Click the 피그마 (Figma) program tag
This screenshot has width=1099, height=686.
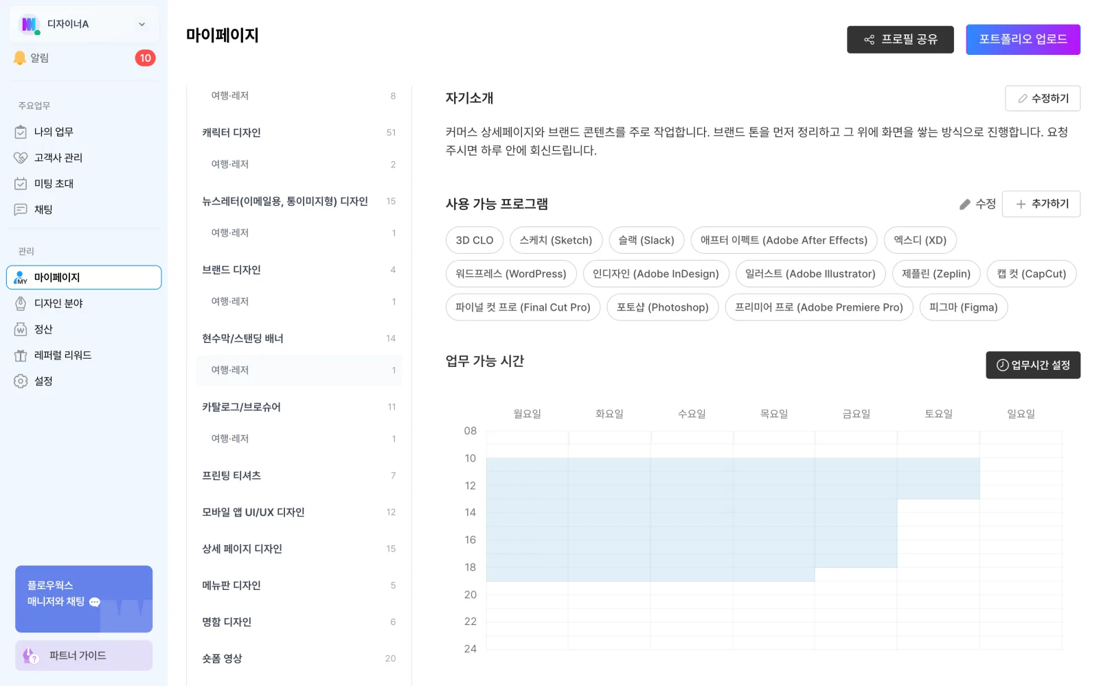coord(963,307)
